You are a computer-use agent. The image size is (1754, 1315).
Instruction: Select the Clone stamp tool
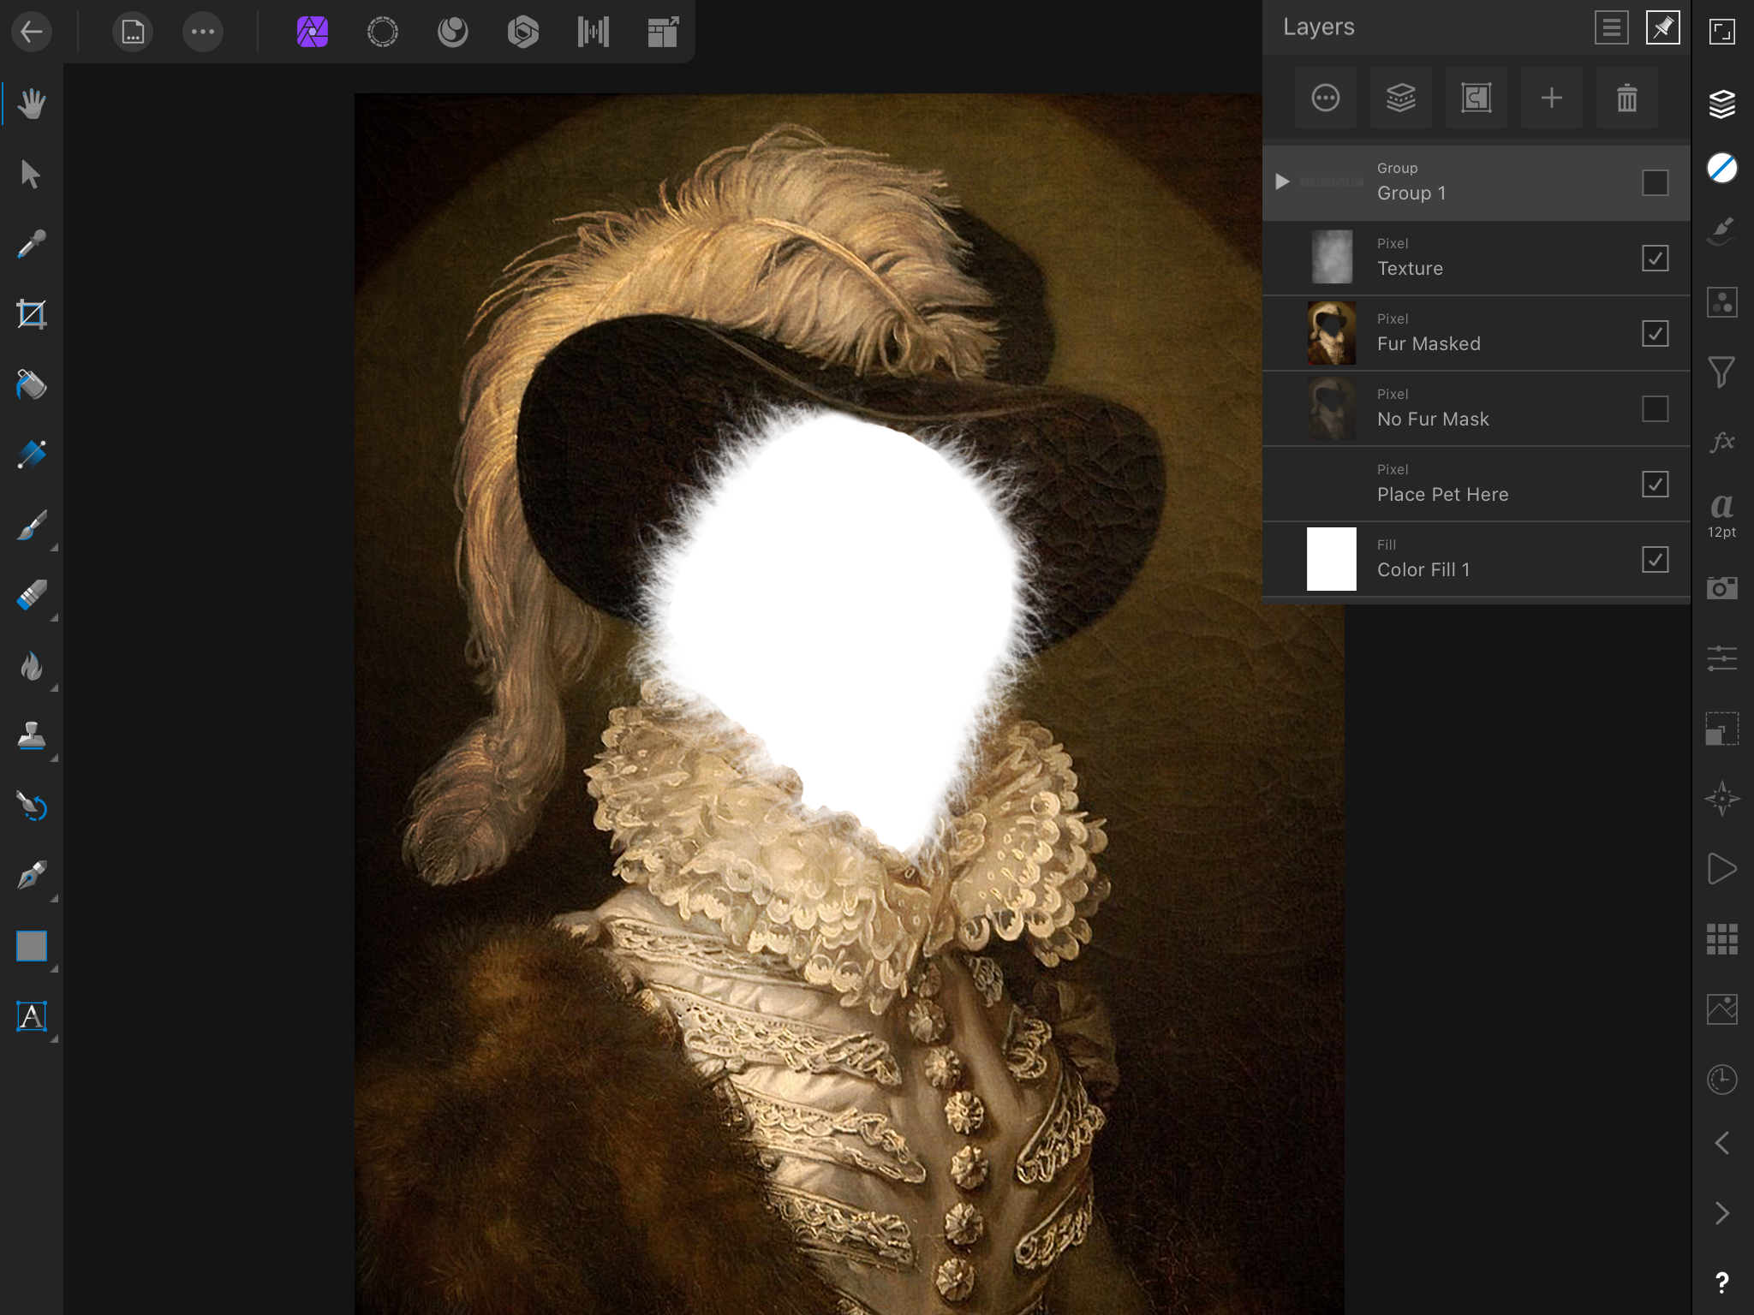click(32, 736)
